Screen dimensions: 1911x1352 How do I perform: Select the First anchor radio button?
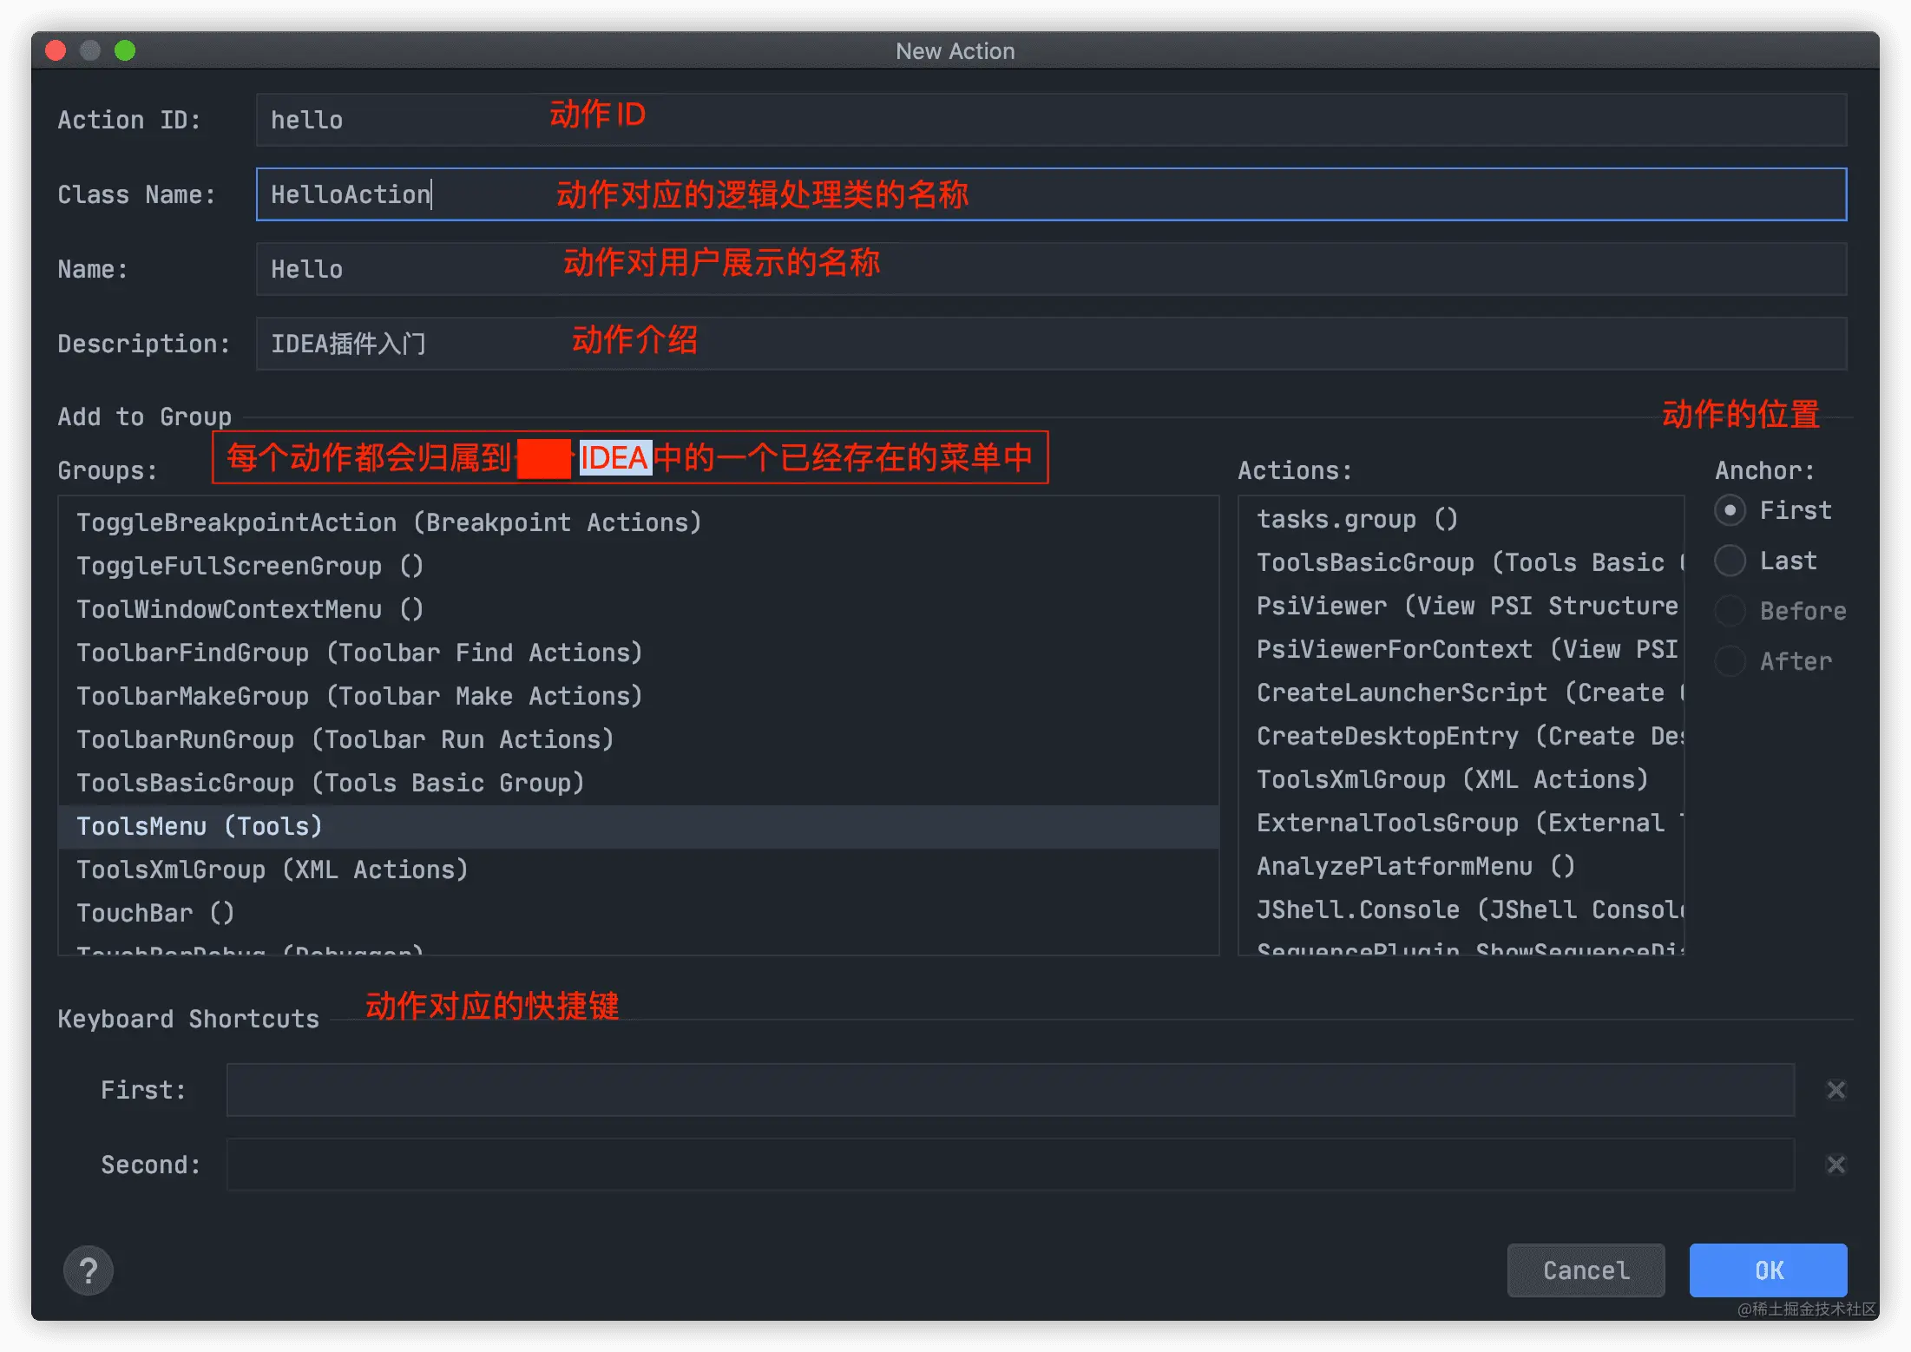point(1730,510)
